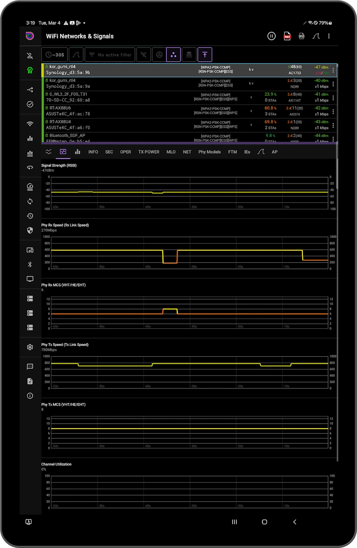The height and width of the screenshot is (548, 357).
Task: Switch to the Phy Models tab
Action: tap(209, 152)
